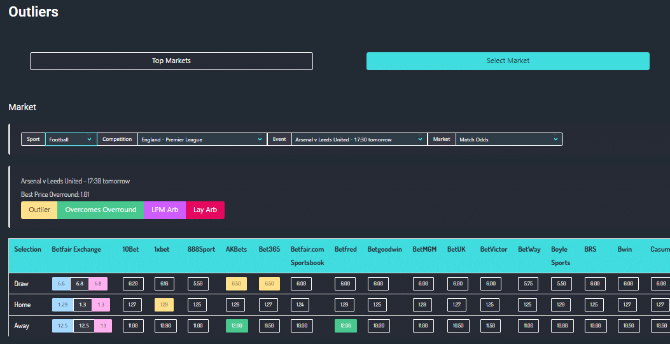Click the Draw selection row label
This screenshot has width=670, height=344.
coord(22,283)
